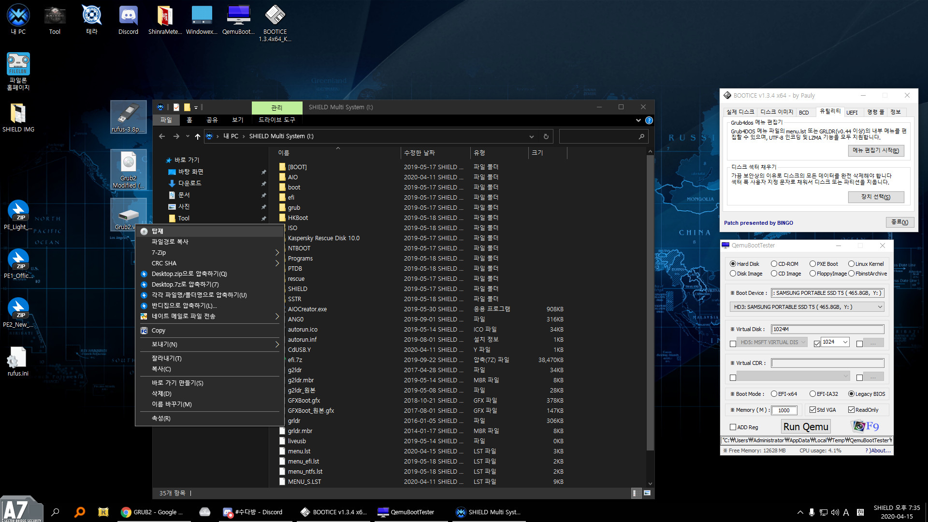Expand CRC SHA submenu arrow
Image resolution: width=928 pixels, height=522 pixels.
pos(277,263)
